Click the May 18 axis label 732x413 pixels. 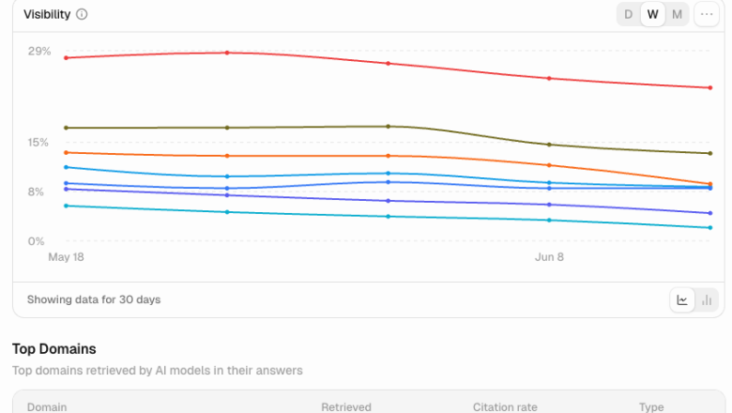(66, 257)
